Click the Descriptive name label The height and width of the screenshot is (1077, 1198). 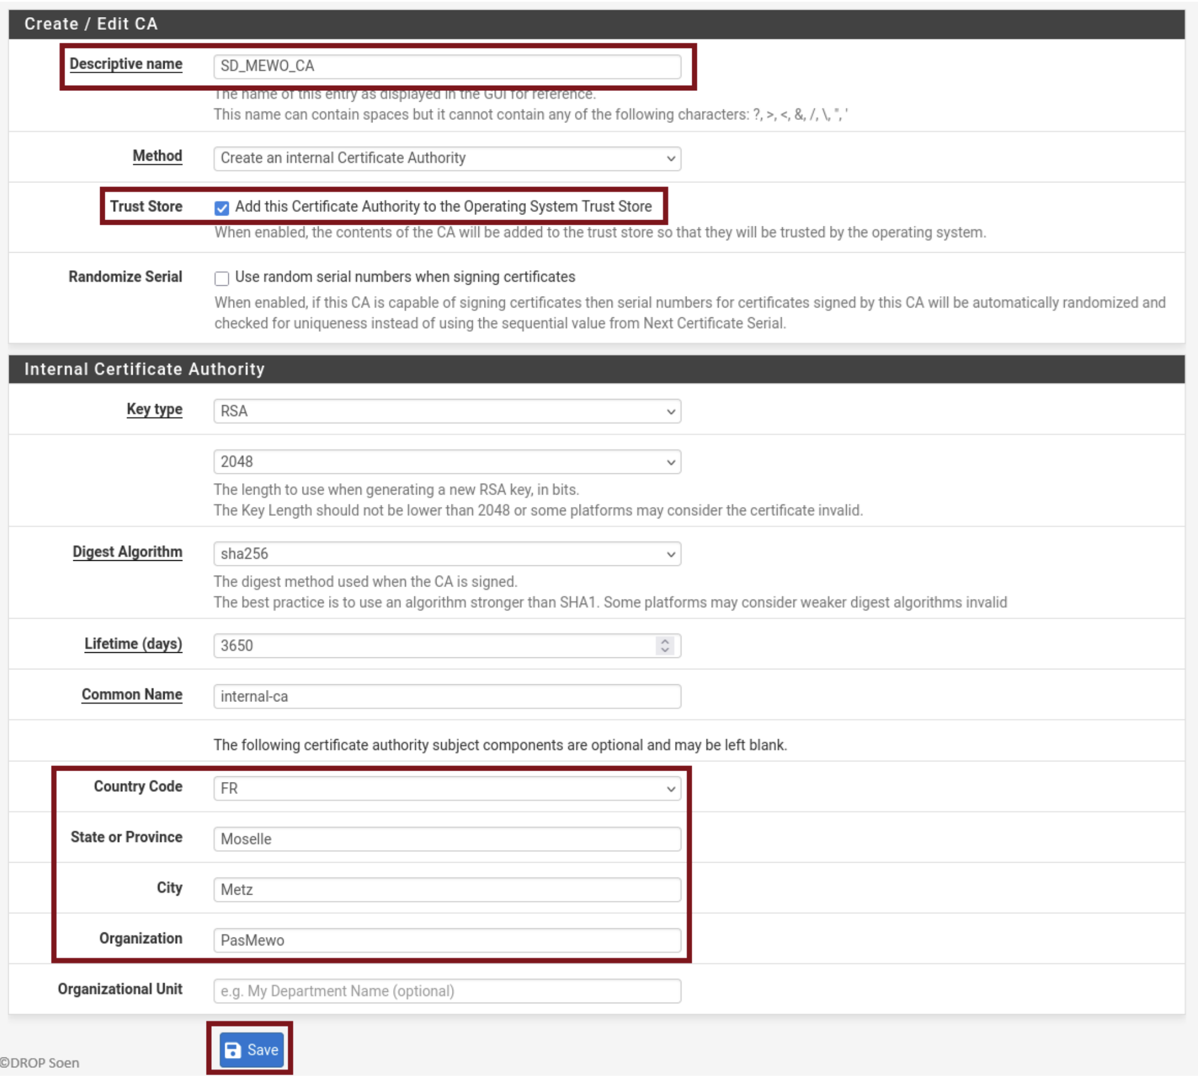125,64
